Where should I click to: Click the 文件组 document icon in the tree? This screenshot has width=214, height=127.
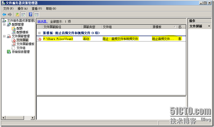(x=13, y=48)
